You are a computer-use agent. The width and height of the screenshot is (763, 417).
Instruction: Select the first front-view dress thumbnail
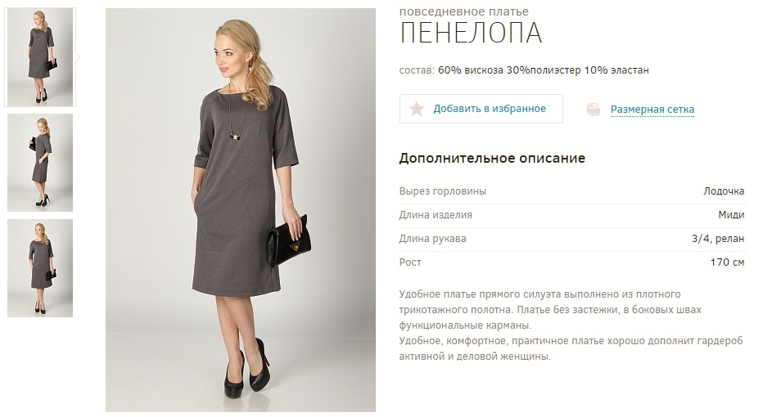pos(40,57)
